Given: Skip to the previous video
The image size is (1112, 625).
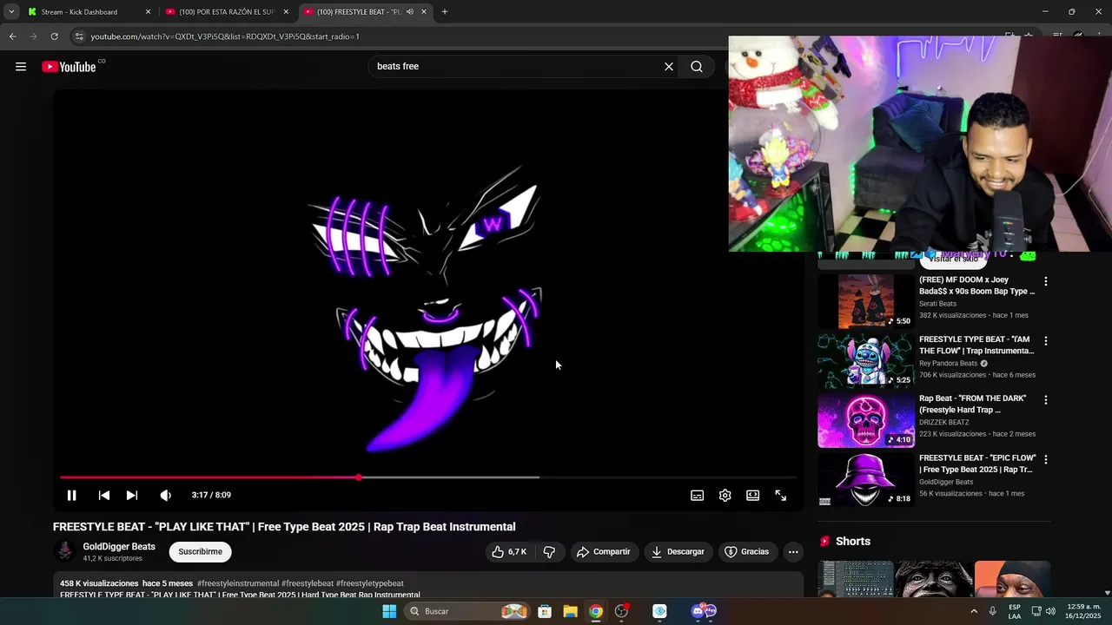Looking at the screenshot, I should (x=104, y=496).
